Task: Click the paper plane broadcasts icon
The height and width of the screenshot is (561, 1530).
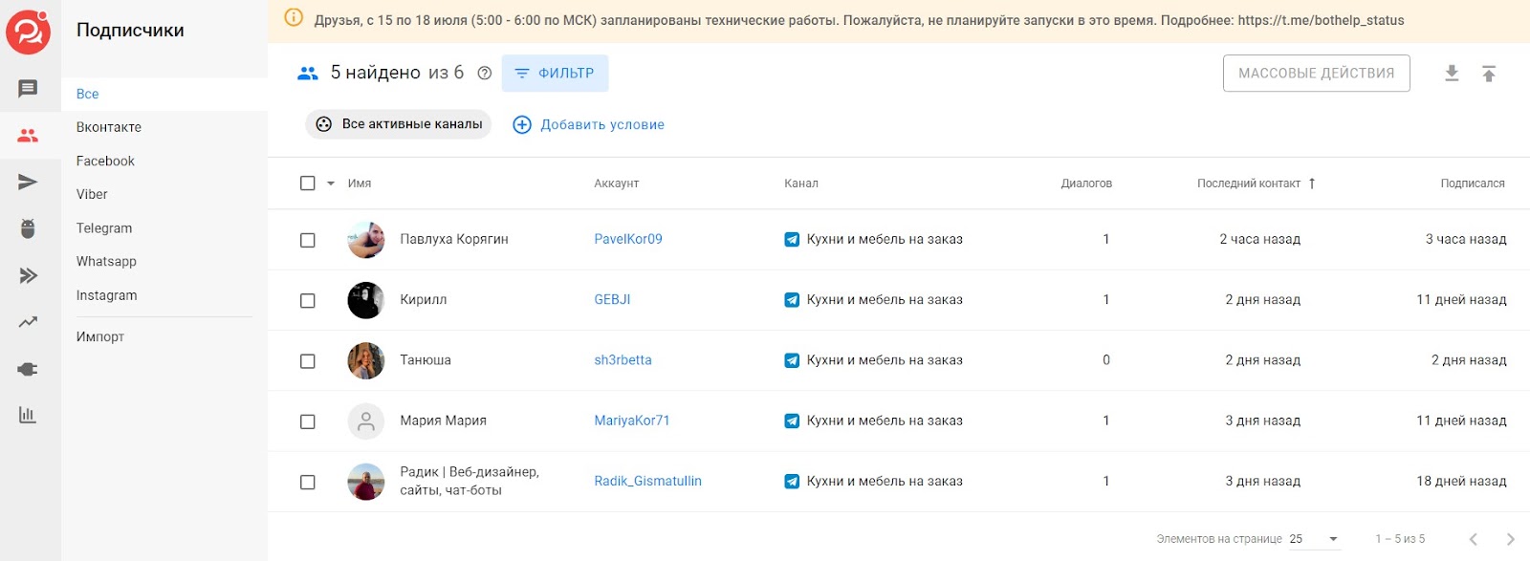Action: 28,183
